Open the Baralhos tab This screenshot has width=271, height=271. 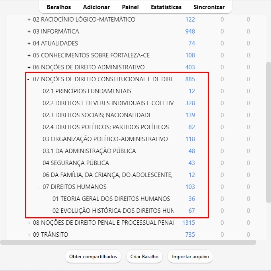[58, 7]
